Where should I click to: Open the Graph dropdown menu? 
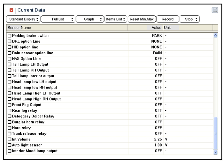tap(91, 19)
